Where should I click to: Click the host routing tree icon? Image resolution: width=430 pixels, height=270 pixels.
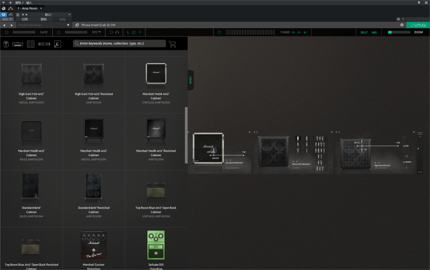10,8
